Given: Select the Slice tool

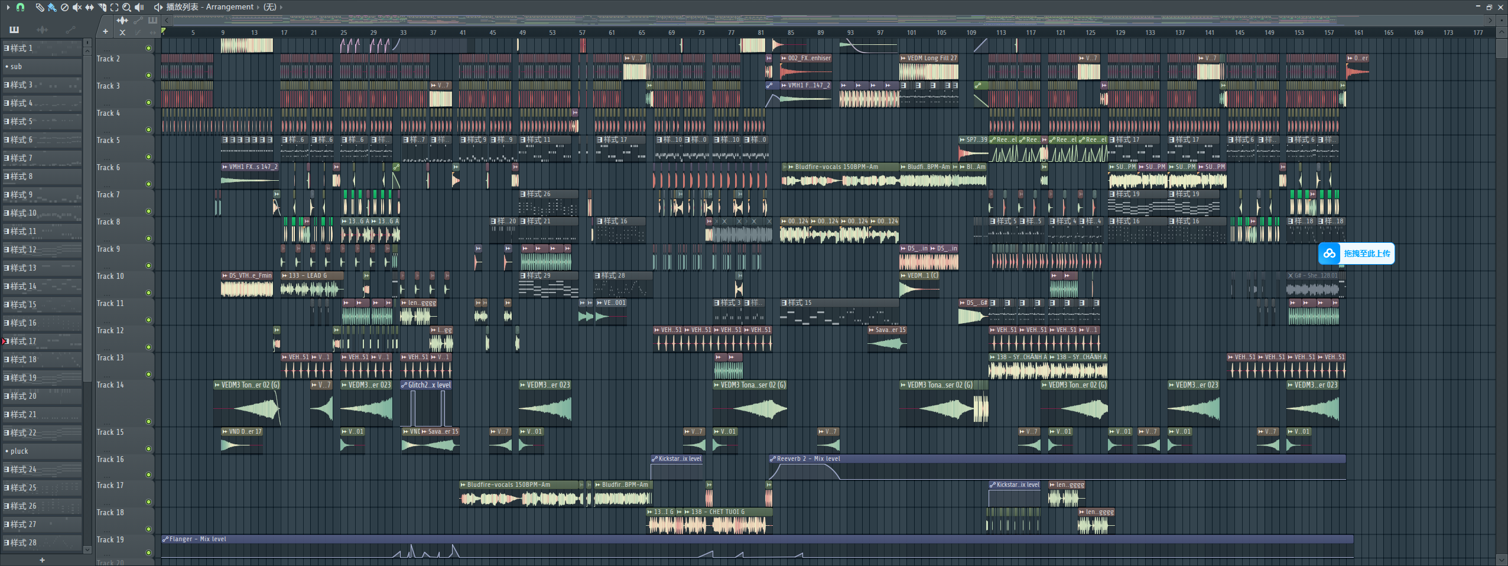Looking at the screenshot, I should [x=102, y=7].
